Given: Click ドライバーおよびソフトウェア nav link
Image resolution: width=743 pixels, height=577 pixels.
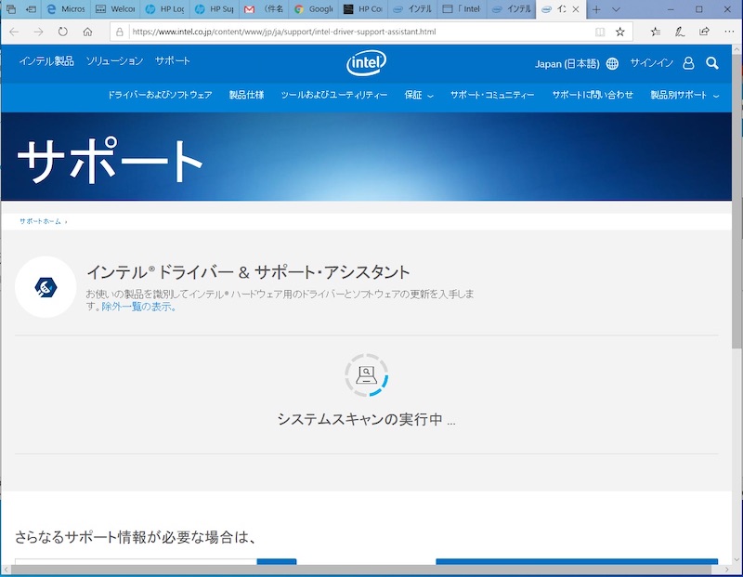Looking at the screenshot, I should coord(160,95).
